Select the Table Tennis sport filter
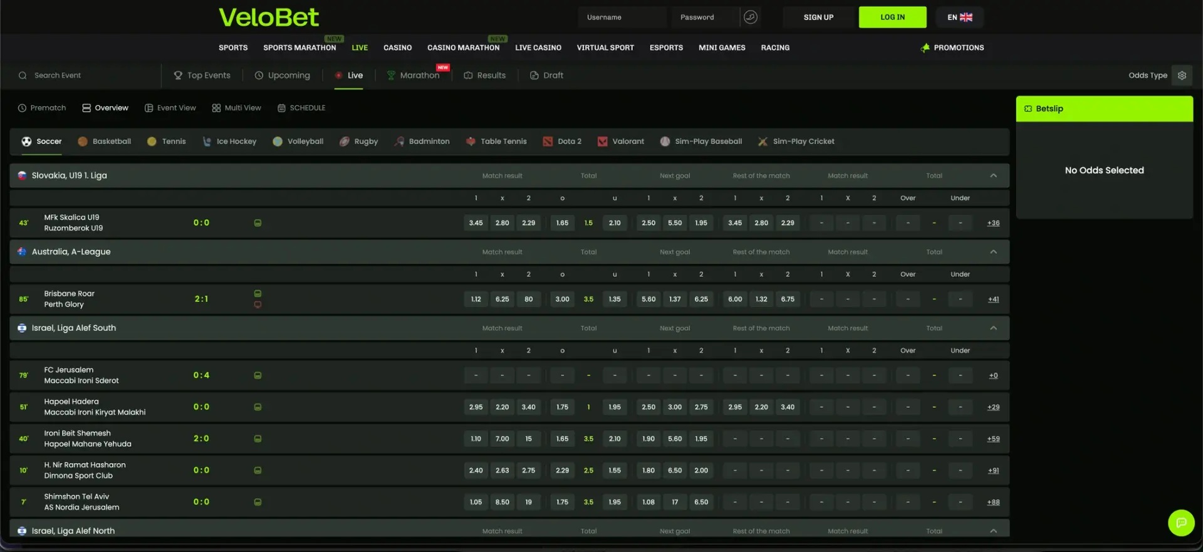Viewport: 1203px width, 552px height. point(496,142)
